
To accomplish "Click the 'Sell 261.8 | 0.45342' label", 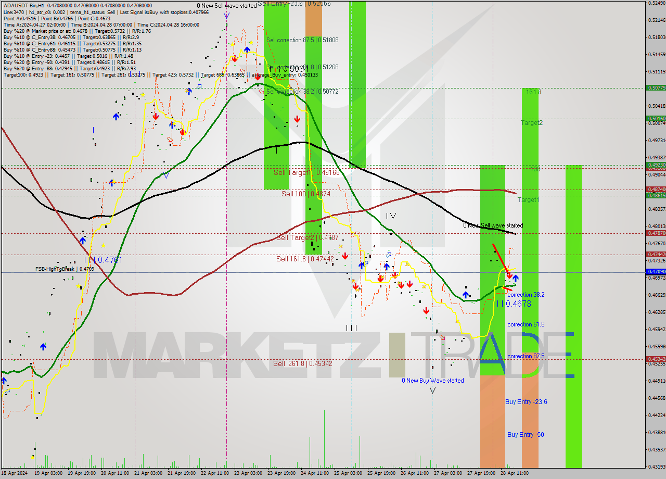I will coord(302,363).
